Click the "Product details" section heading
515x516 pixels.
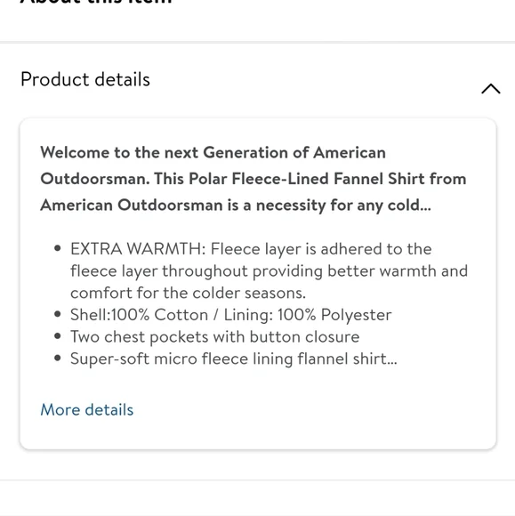85,79
